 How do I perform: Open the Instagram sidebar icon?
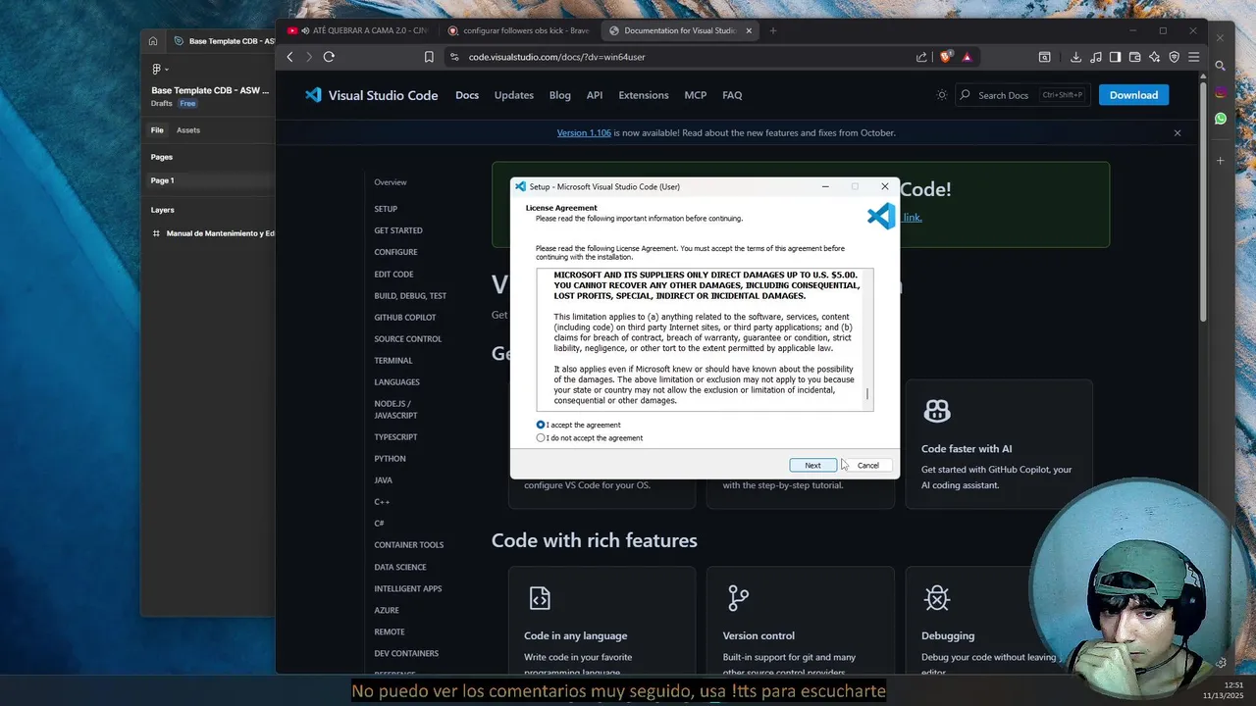click(1221, 92)
